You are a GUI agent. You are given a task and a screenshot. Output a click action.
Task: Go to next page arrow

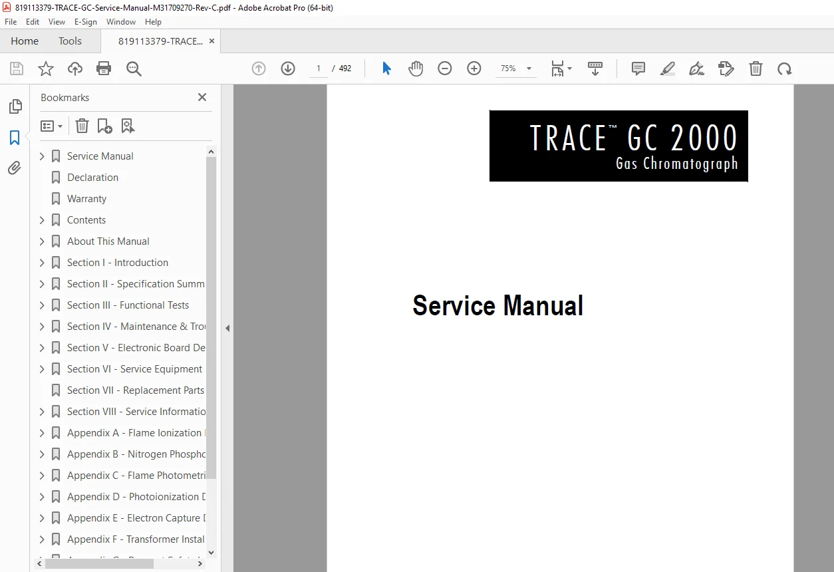tap(288, 69)
